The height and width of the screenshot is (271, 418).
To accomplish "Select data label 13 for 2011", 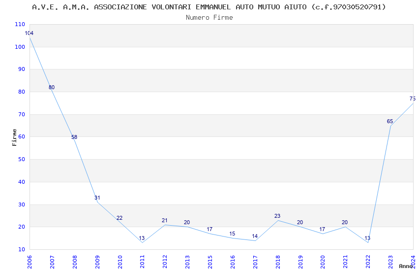I will [x=142, y=238].
